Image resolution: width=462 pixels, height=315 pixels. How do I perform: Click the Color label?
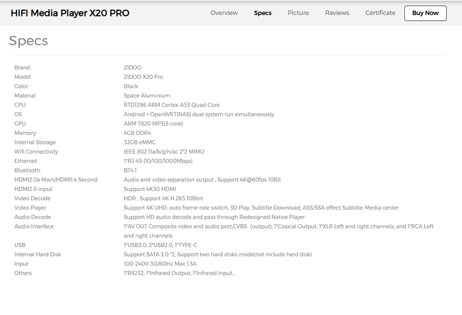click(x=21, y=86)
